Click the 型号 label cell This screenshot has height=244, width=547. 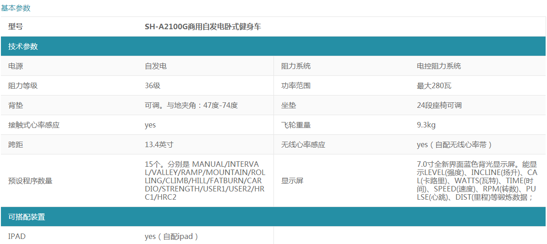(x=16, y=27)
